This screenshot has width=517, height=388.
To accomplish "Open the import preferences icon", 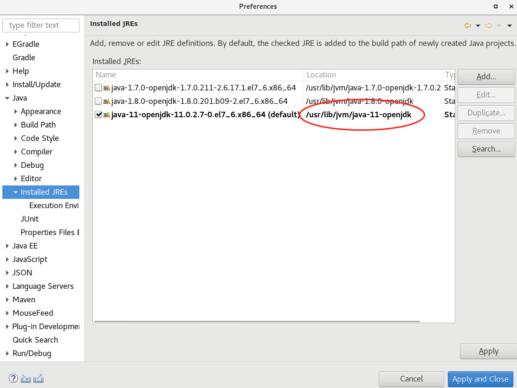I will coord(26,378).
